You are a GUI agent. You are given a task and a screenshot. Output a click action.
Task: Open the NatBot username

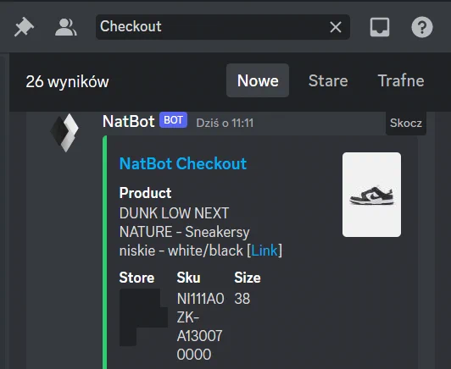coord(129,121)
